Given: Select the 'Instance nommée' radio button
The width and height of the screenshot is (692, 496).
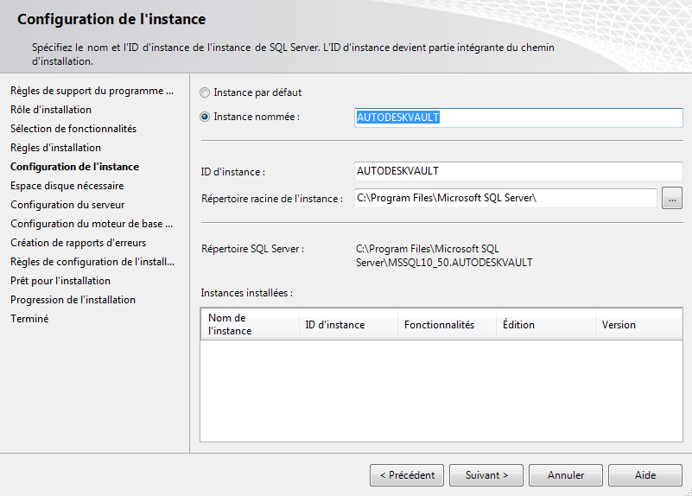Looking at the screenshot, I should coord(205,117).
